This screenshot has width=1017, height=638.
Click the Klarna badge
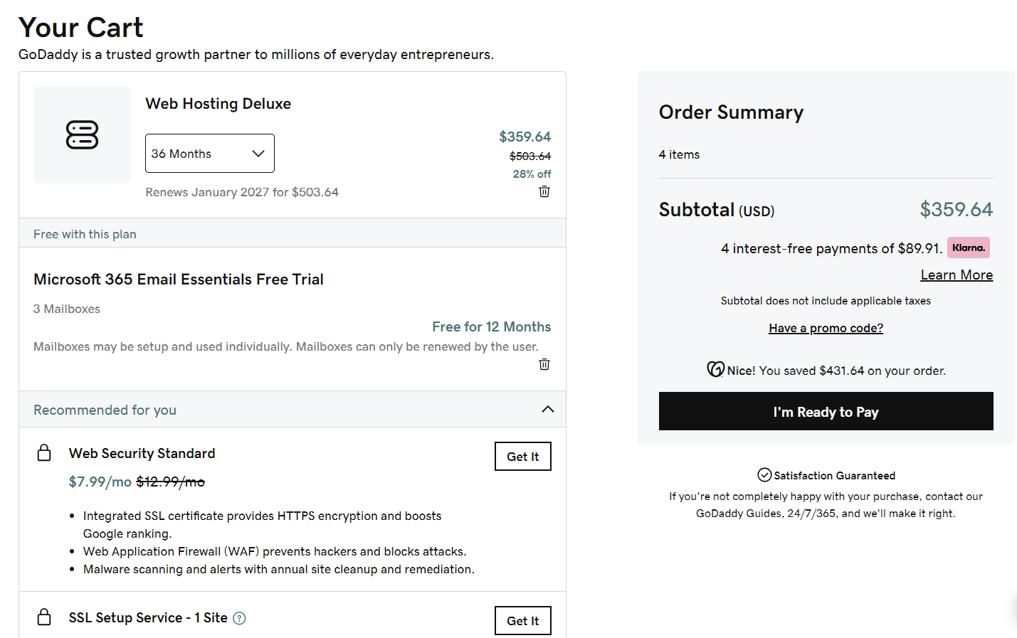tap(968, 248)
